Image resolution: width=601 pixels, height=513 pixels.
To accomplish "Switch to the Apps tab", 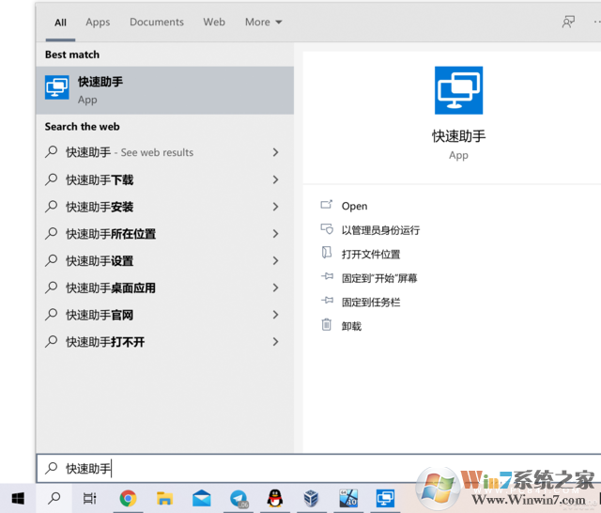I will click(x=98, y=22).
